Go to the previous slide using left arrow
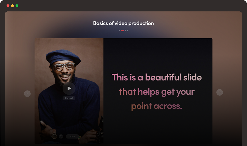 click(x=27, y=94)
